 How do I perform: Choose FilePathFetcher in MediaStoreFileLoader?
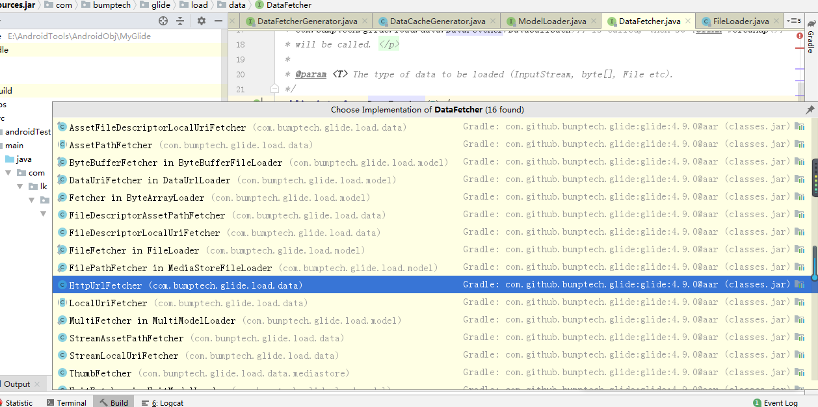[x=432, y=268]
